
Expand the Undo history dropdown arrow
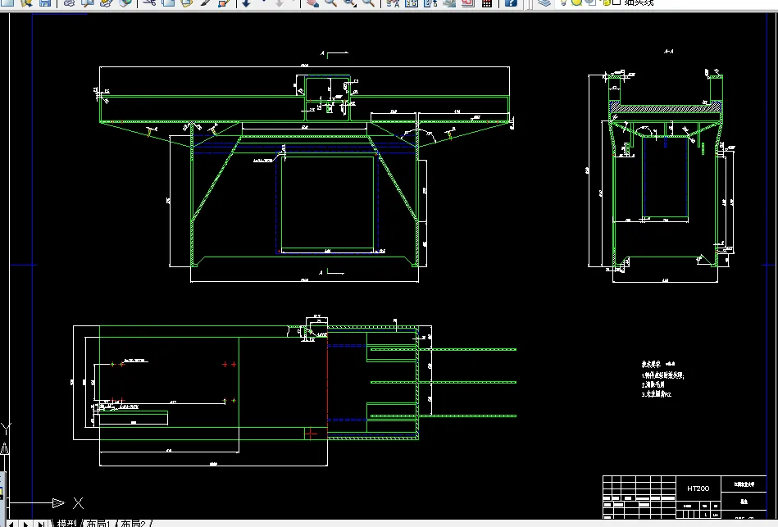263,2
